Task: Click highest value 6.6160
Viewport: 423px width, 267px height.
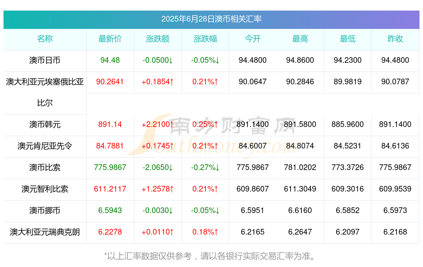Action: pos(300,211)
